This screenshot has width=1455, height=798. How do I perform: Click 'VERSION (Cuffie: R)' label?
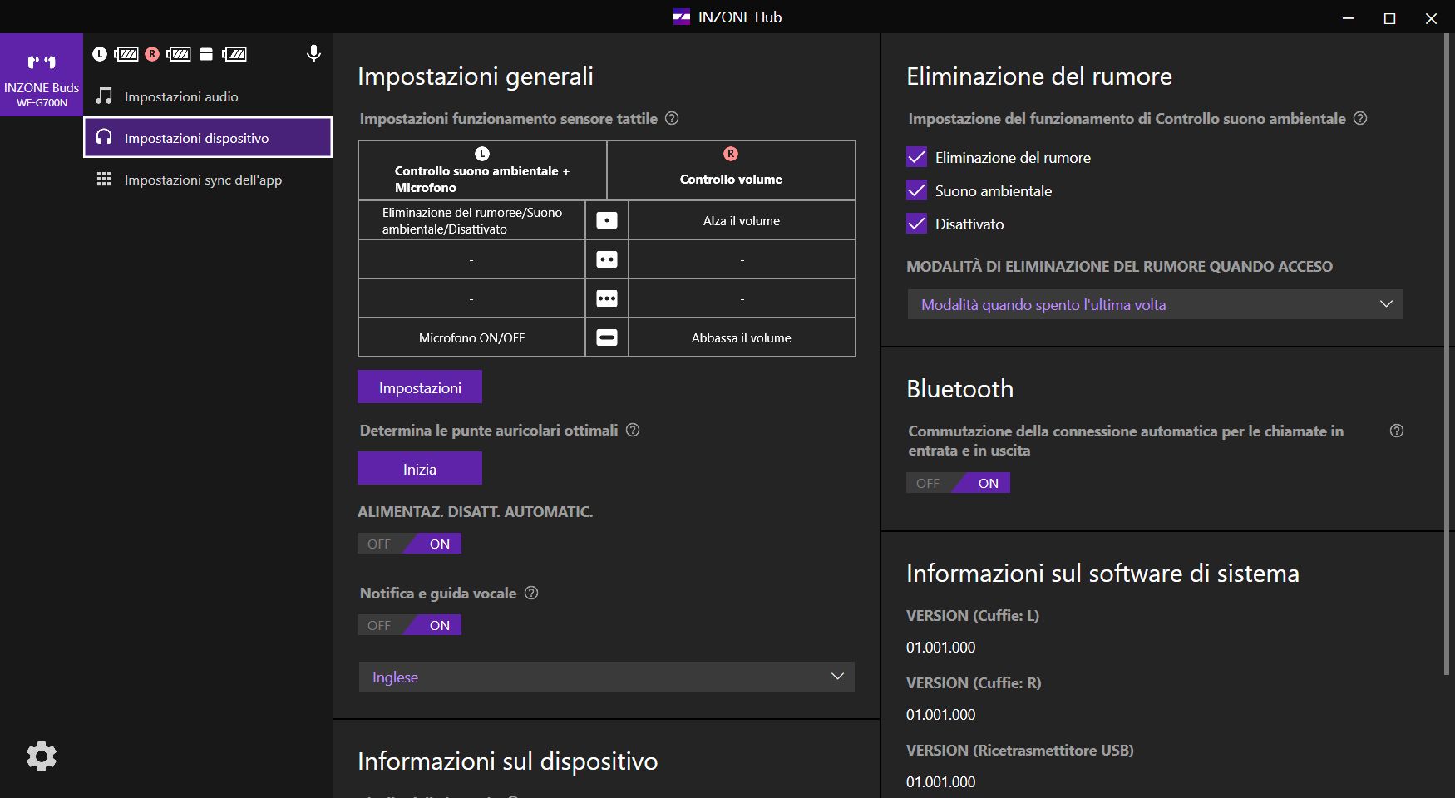pos(974,682)
